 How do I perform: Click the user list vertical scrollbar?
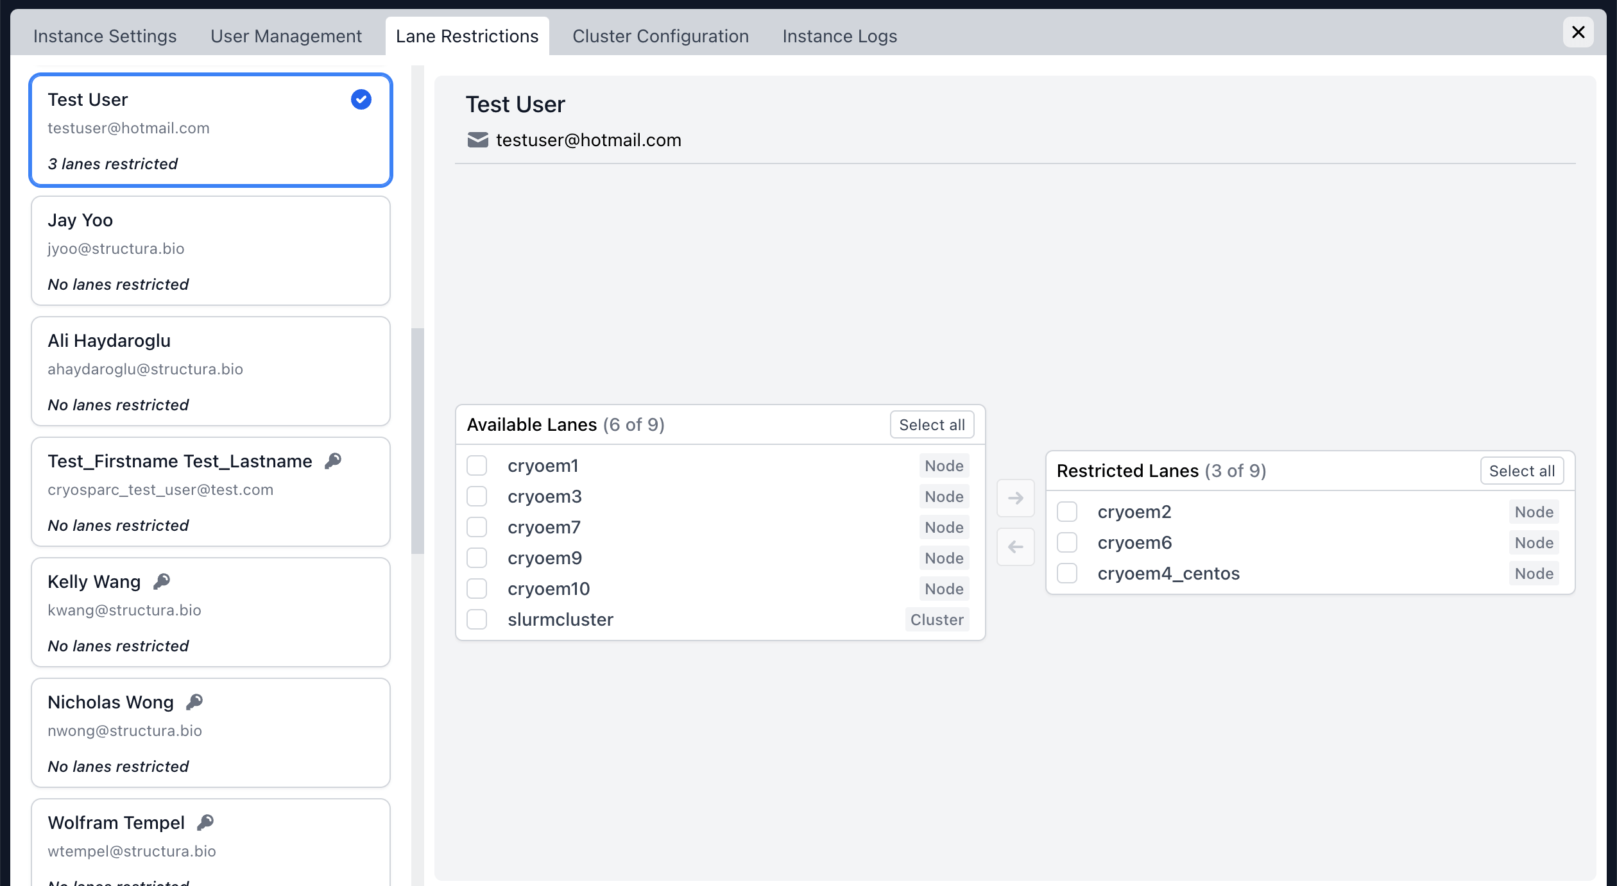(x=418, y=440)
